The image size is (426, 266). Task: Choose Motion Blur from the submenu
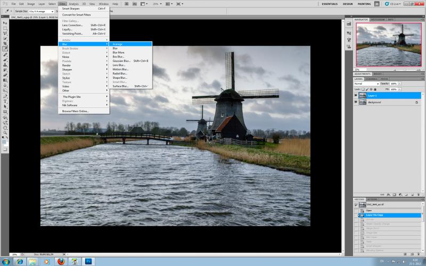[x=130, y=69]
